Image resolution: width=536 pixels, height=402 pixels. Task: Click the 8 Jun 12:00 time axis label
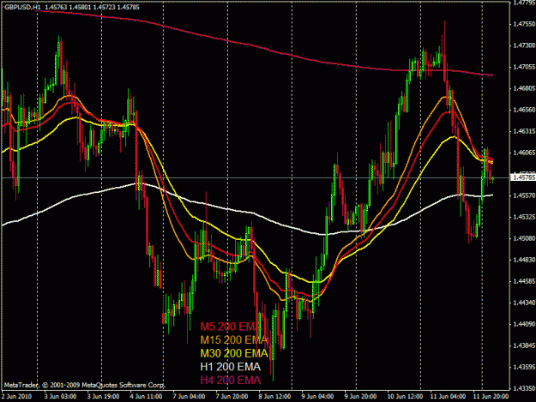pos(274,397)
